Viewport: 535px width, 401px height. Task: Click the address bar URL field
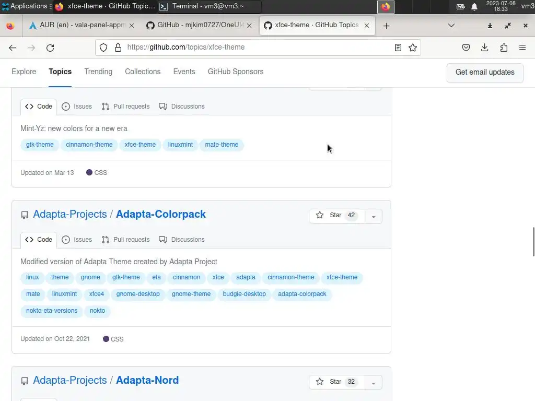pos(258,48)
